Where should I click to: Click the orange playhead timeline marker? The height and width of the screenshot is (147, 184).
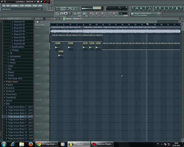coord(147,24)
